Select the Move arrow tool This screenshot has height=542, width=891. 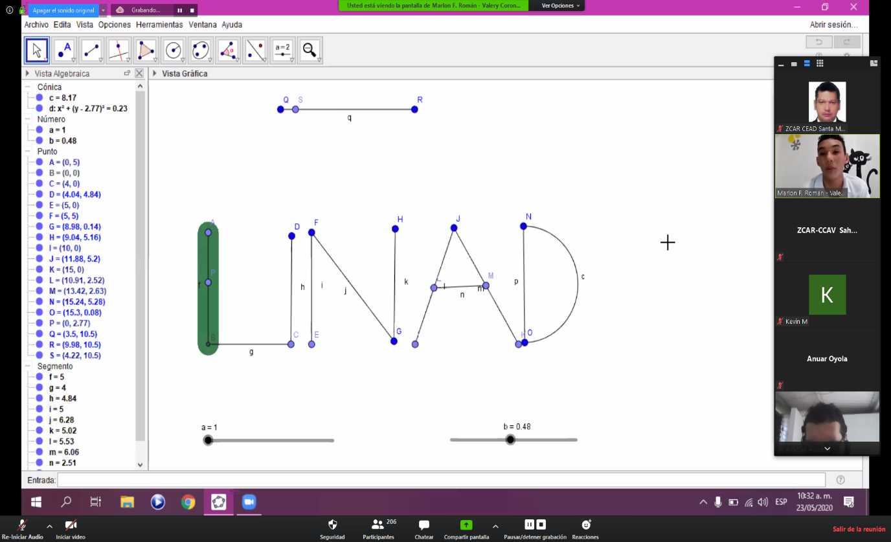(x=37, y=51)
